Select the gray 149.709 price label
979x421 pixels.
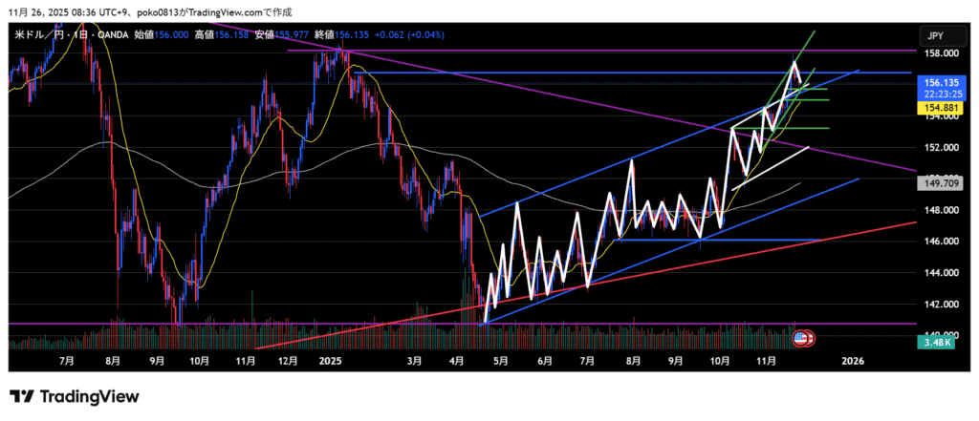click(934, 181)
